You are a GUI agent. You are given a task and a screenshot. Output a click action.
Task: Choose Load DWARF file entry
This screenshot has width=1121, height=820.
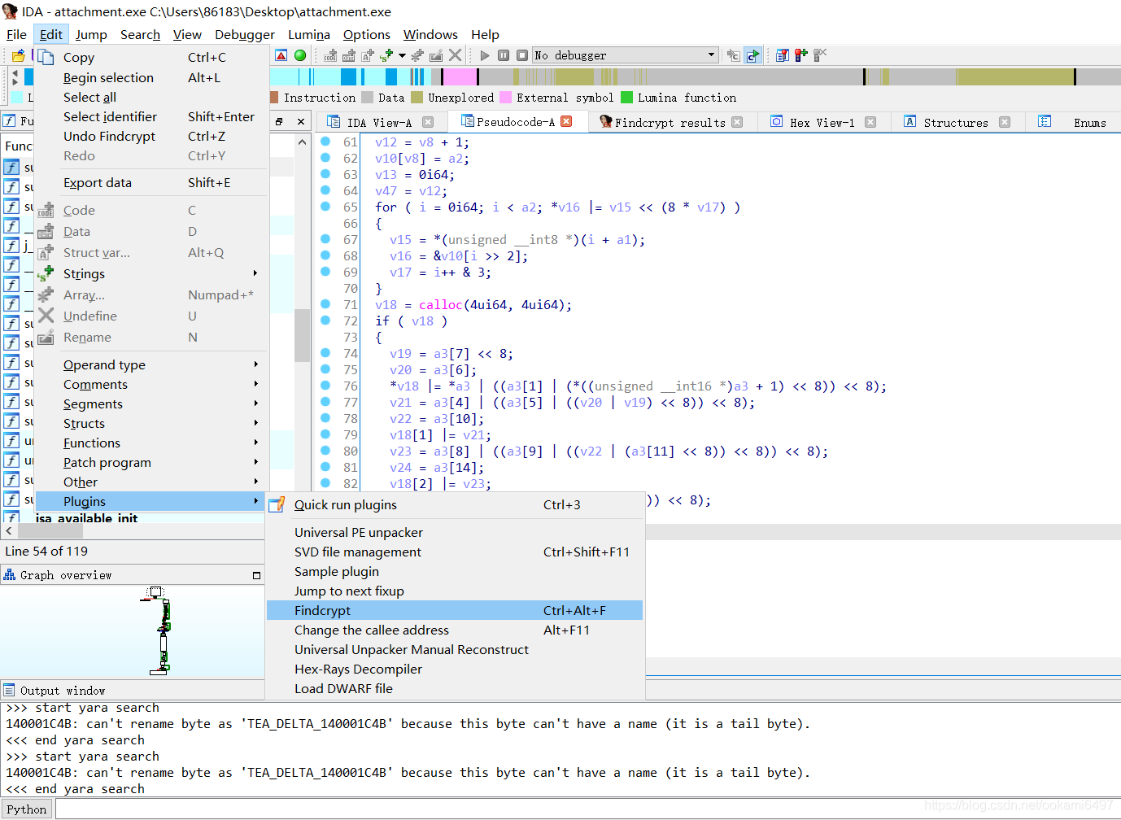click(x=455, y=688)
